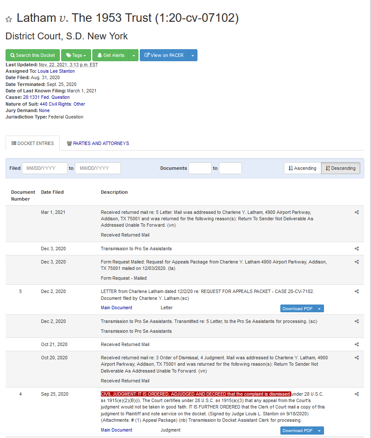Click document number 5 cell
Screen dimensions: 371x438
point(21,291)
